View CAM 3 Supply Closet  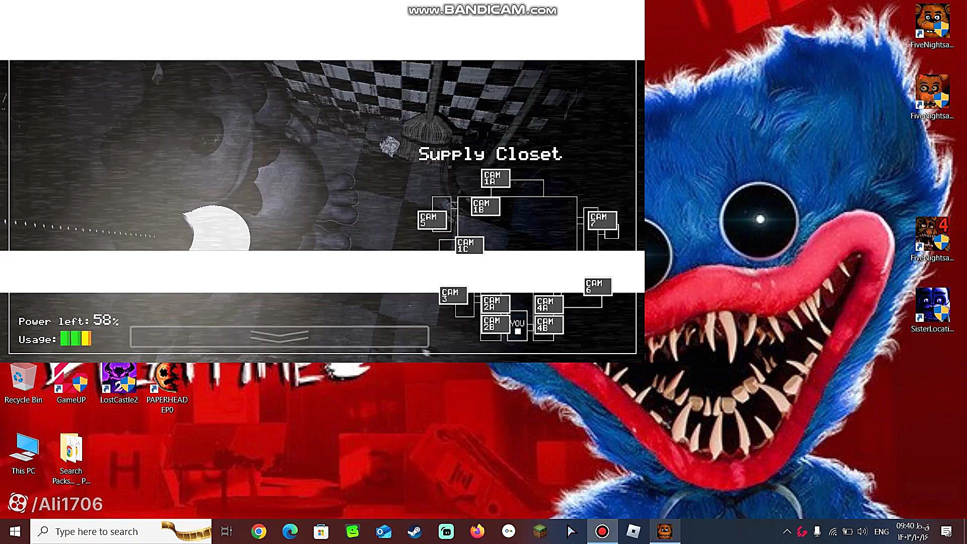453,295
